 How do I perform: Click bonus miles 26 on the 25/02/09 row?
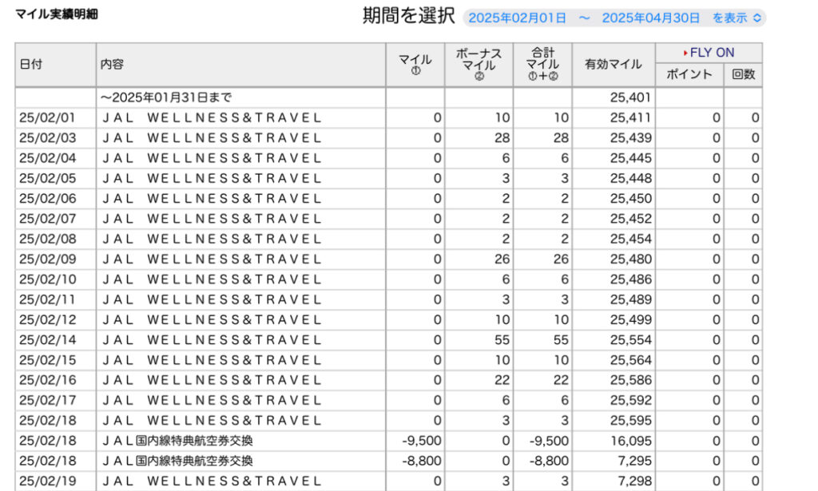coord(502,259)
